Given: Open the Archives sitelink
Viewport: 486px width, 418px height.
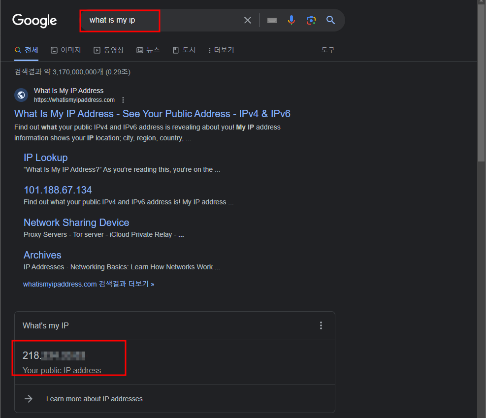Looking at the screenshot, I should pyautogui.click(x=42, y=255).
